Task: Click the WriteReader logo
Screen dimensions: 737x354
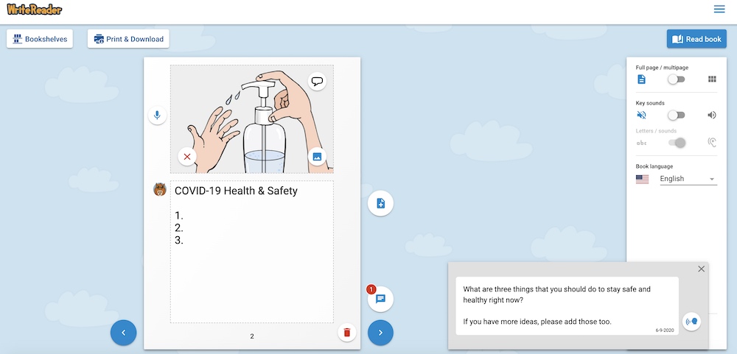Action: point(35,9)
